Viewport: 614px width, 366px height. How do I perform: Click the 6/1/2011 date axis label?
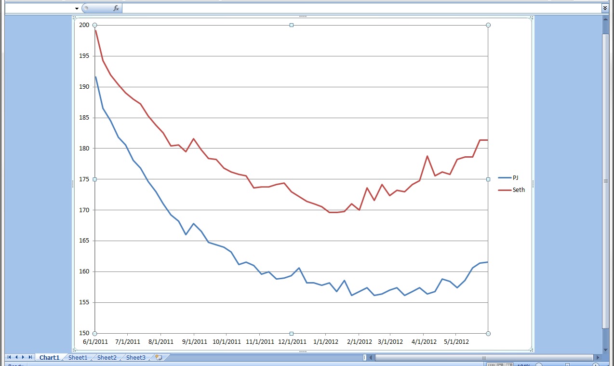coord(95,342)
